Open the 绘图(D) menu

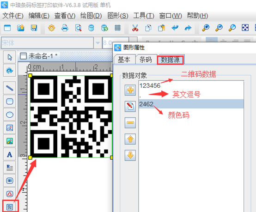click(x=91, y=16)
